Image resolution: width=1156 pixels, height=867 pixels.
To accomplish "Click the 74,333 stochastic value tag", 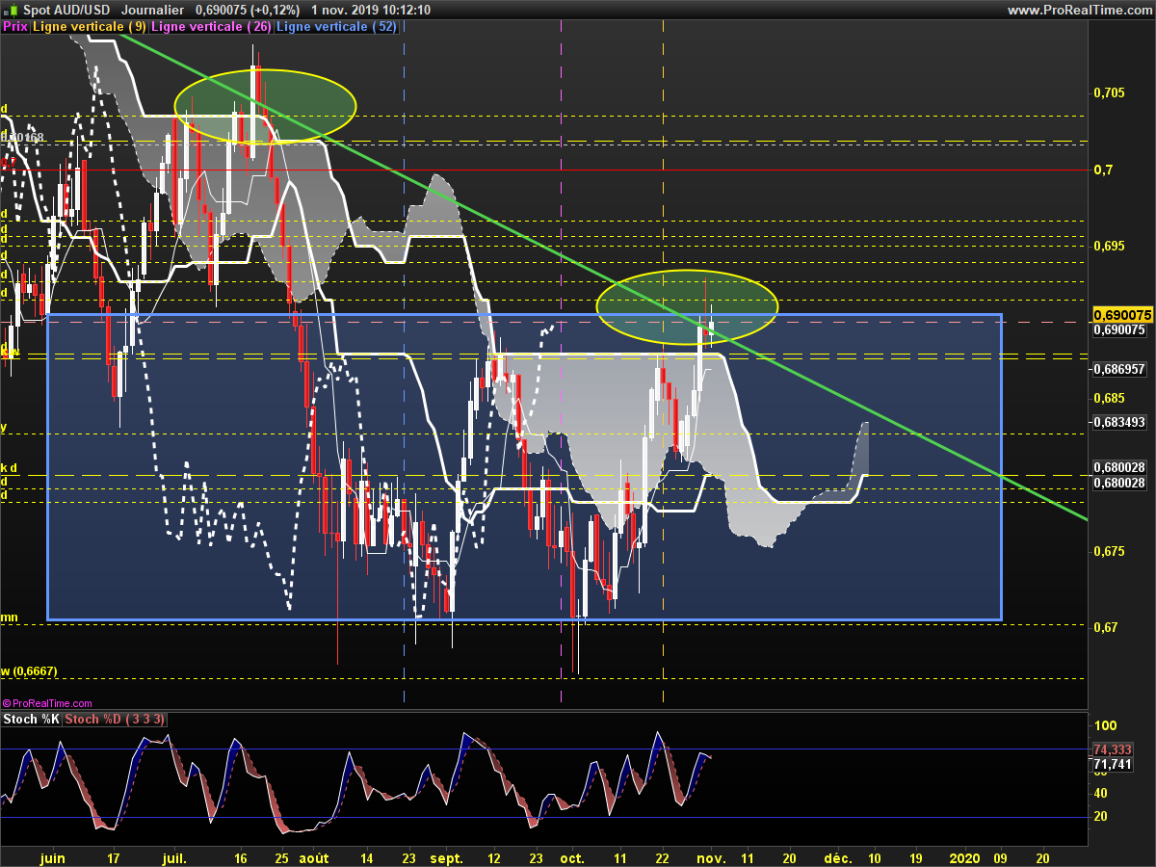I will point(1113,749).
